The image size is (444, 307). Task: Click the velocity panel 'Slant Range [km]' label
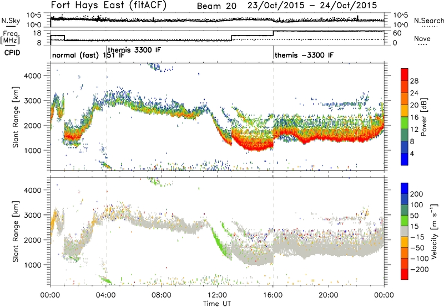point(16,232)
